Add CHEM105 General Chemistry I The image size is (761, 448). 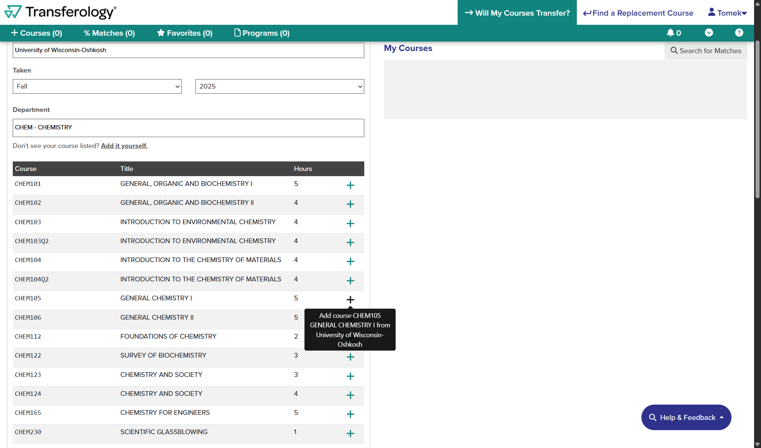350,300
